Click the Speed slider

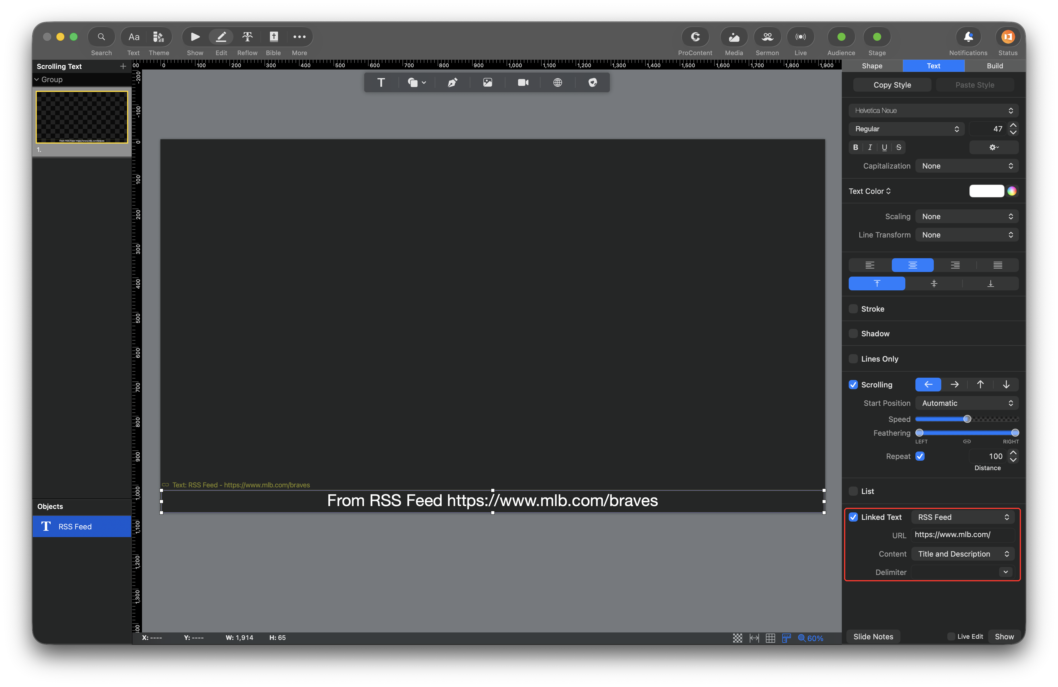967,419
